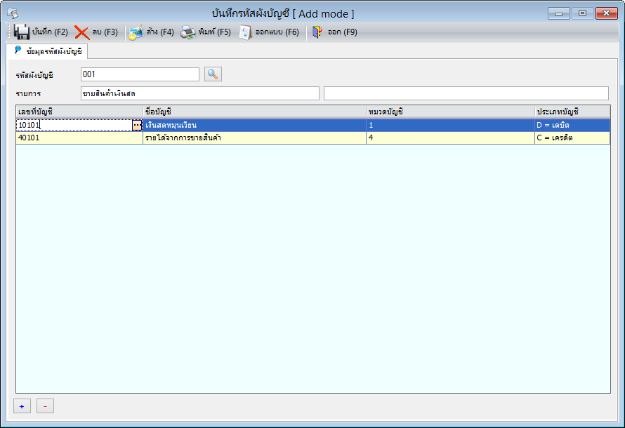This screenshot has width=625, height=428.
Task: Click the Clear (F4) eraser icon
Action: tap(136, 32)
